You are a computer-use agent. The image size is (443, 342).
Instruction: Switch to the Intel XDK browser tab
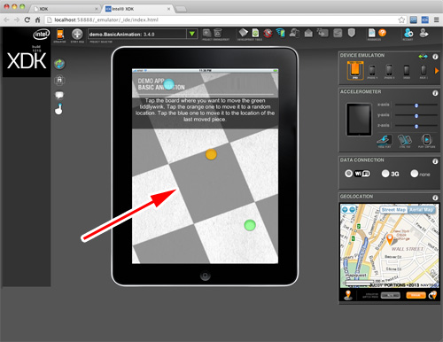[136, 9]
